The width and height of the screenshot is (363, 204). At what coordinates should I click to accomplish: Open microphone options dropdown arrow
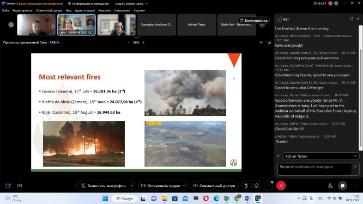[132, 186]
